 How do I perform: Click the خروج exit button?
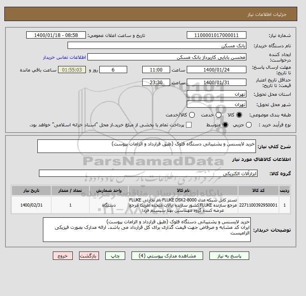pyautogui.click(x=63, y=256)
